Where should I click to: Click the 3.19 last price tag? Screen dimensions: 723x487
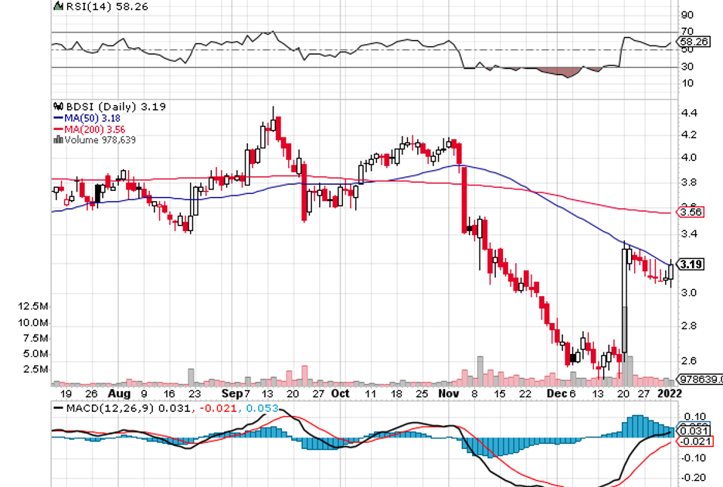(692, 264)
